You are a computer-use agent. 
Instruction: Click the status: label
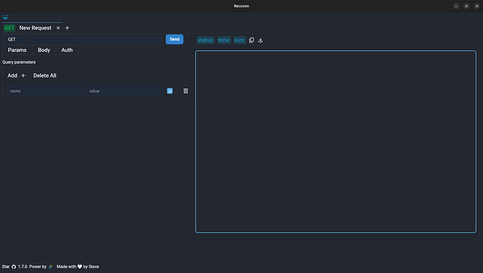click(x=206, y=40)
